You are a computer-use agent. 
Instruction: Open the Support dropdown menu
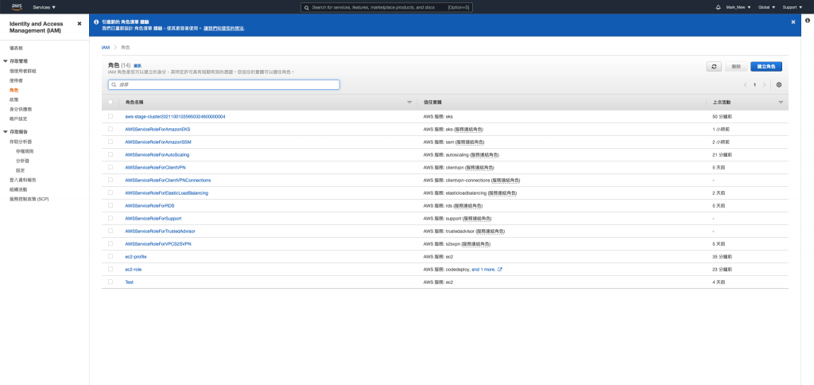793,7
